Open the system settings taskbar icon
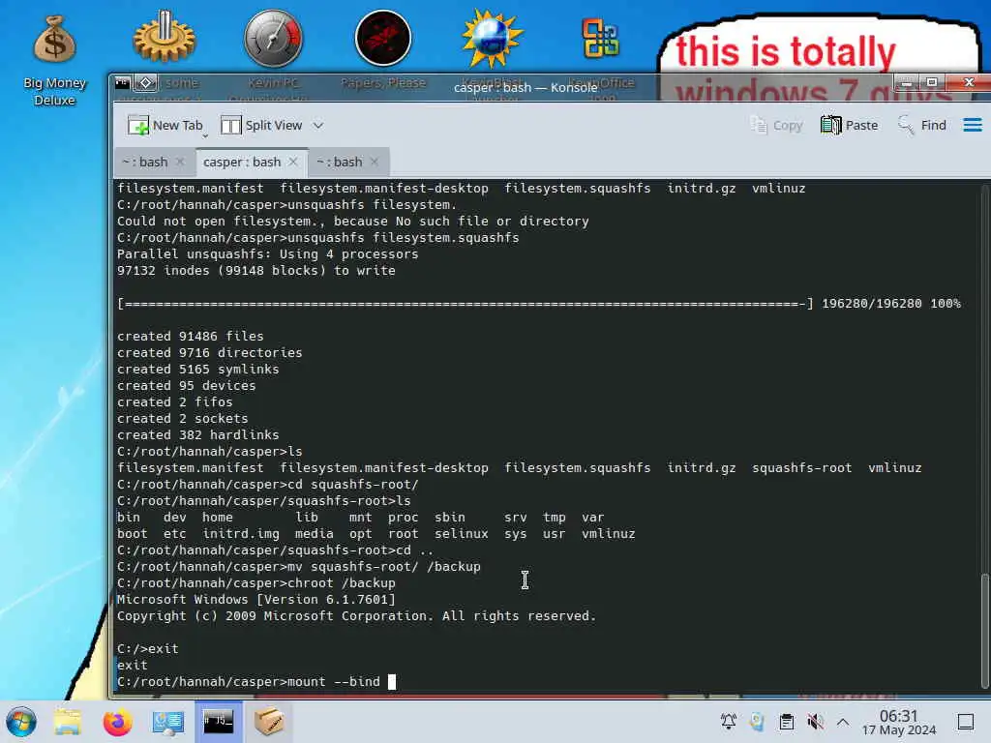Screen dimensions: 991x743 167,722
